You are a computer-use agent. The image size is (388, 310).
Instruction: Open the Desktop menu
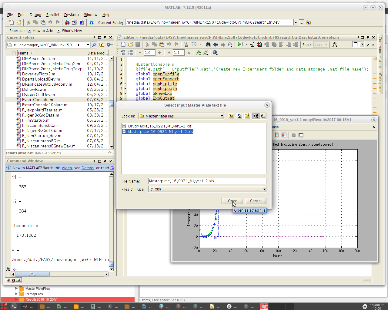pyautogui.click(x=71, y=15)
